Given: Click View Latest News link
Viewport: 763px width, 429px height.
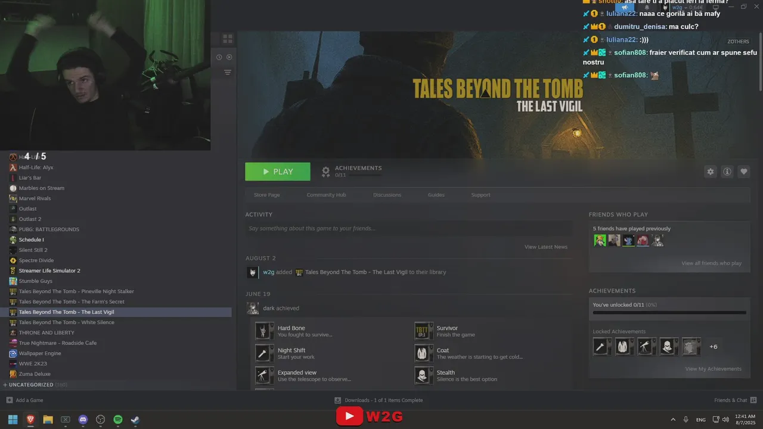Looking at the screenshot, I should tap(546, 247).
